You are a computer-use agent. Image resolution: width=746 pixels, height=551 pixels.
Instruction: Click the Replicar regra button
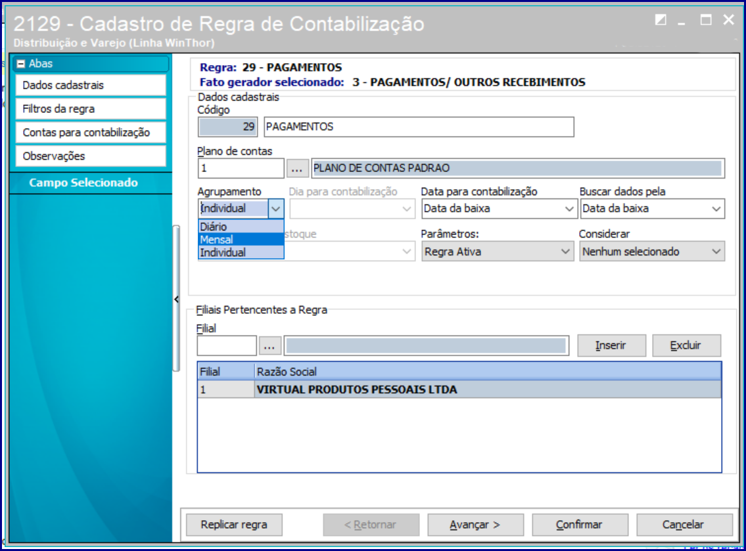(x=234, y=525)
